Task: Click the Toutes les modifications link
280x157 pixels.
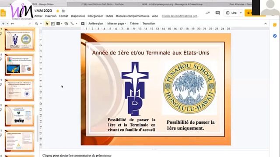Action: click(180, 16)
